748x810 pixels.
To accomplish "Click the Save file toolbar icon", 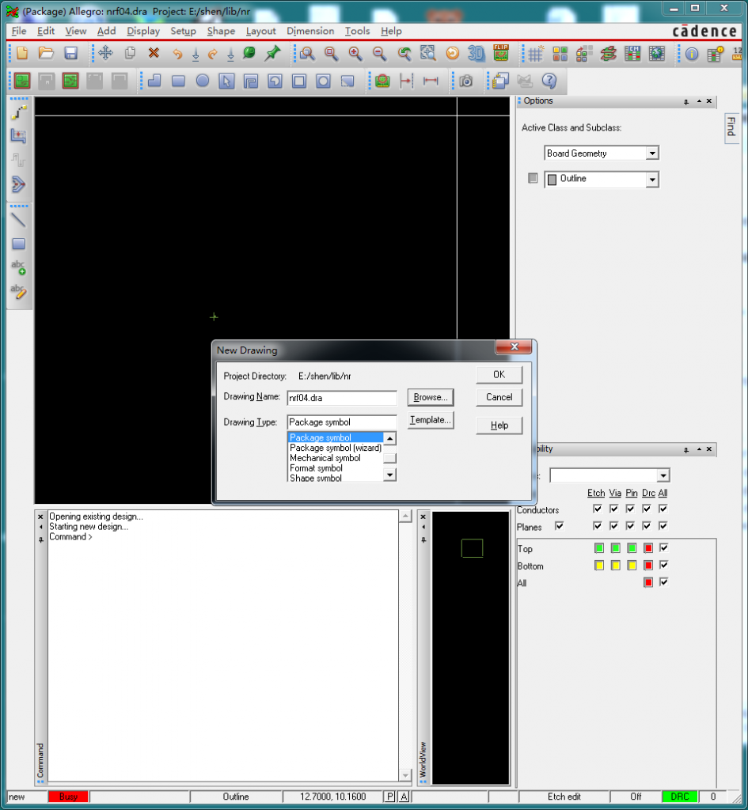I will click(x=70, y=54).
